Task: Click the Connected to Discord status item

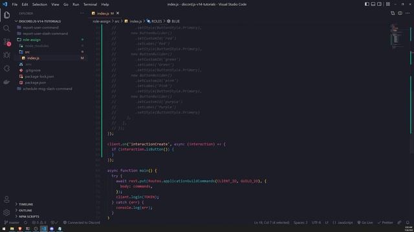Action: 82,222
